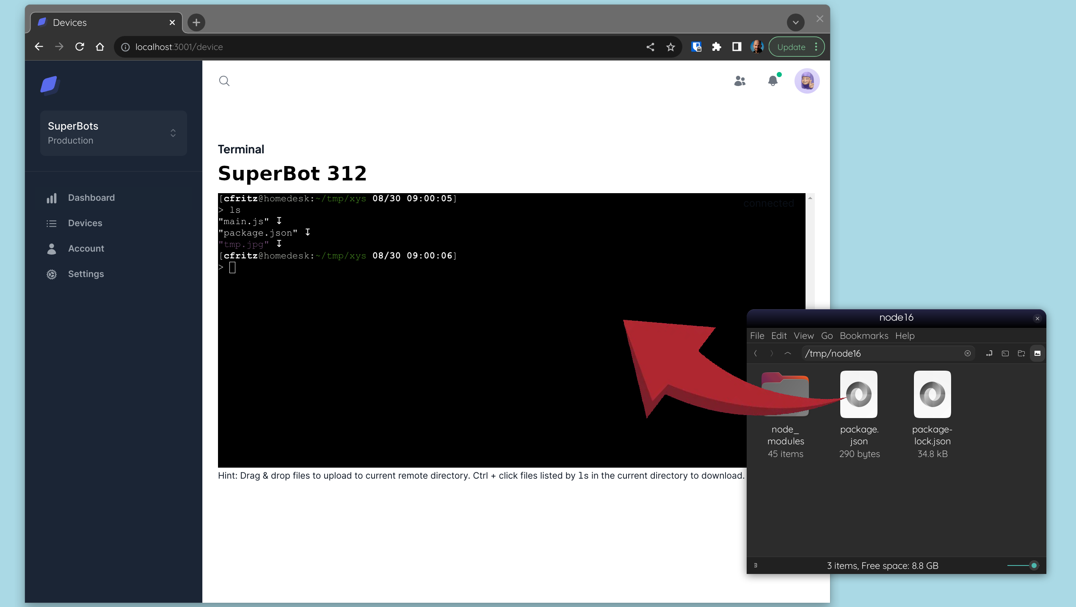Image resolution: width=1076 pixels, height=607 pixels.
Task: Open the Go menu in the file manager
Action: [827, 336]
